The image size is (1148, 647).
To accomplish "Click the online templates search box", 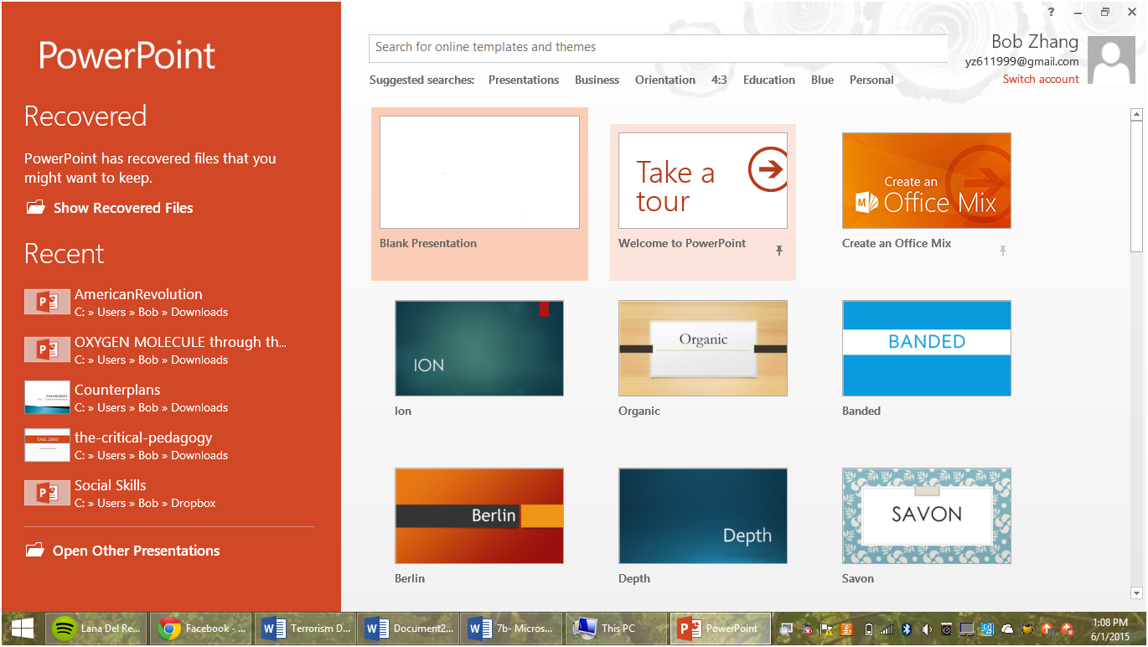I will coord(658,48).
